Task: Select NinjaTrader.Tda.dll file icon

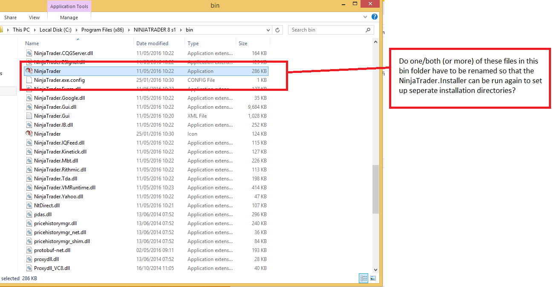Action: tap(29, 179)
